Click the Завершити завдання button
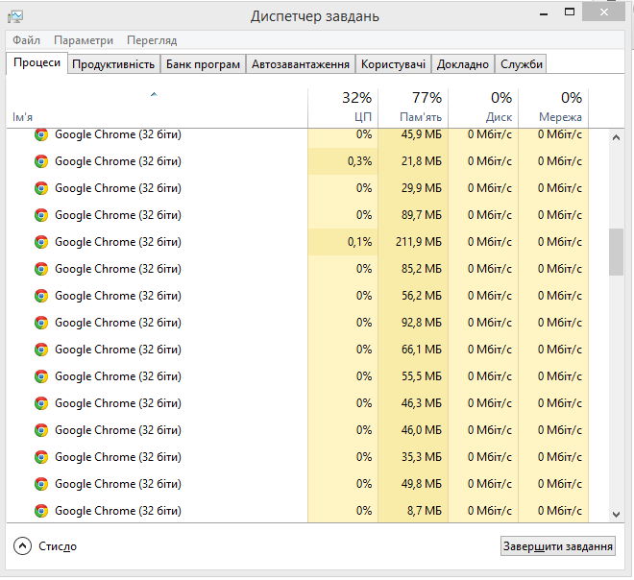 pos(557,546)
